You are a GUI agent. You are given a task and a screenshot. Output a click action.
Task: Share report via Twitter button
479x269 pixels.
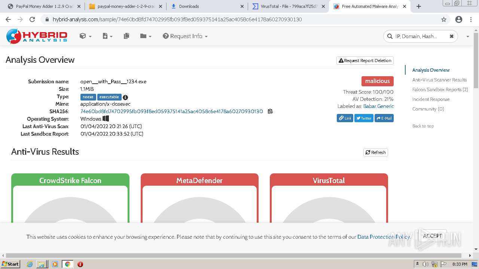point(364,118)
